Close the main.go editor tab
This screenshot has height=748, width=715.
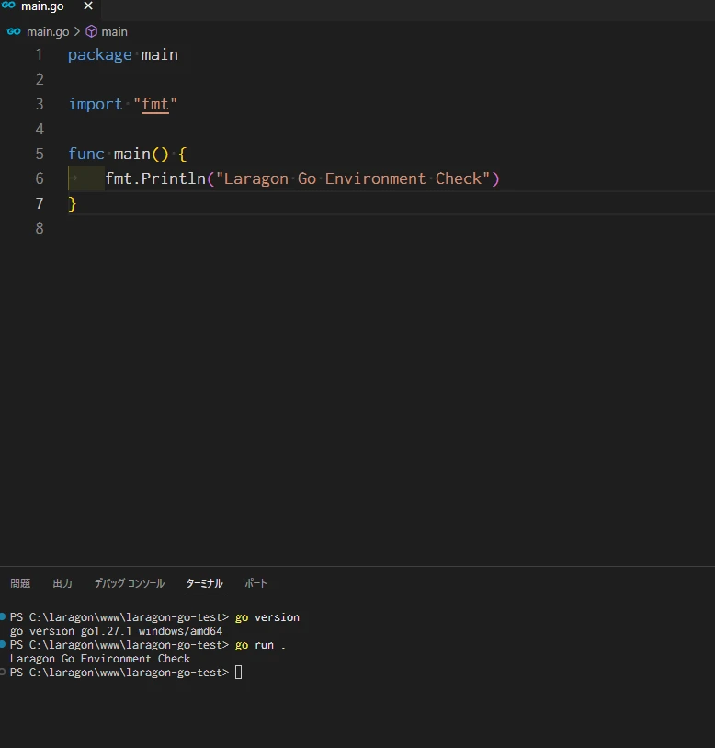[88, 6]
